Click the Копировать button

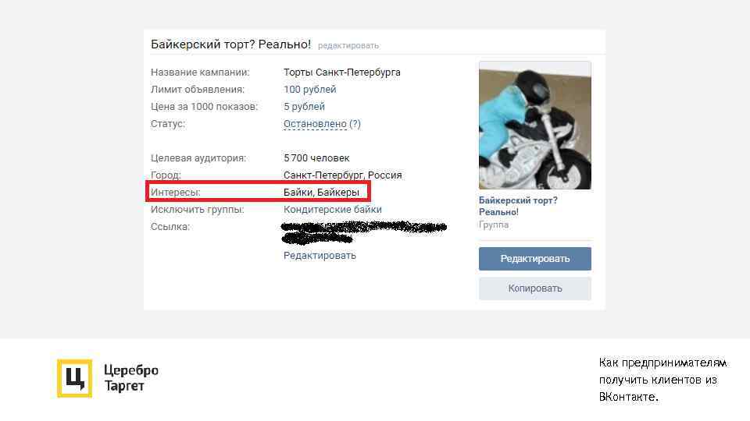(x=534, y=288)
